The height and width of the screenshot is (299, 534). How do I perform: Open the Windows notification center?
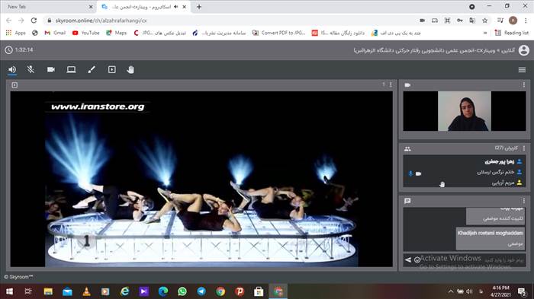[521, 291]
